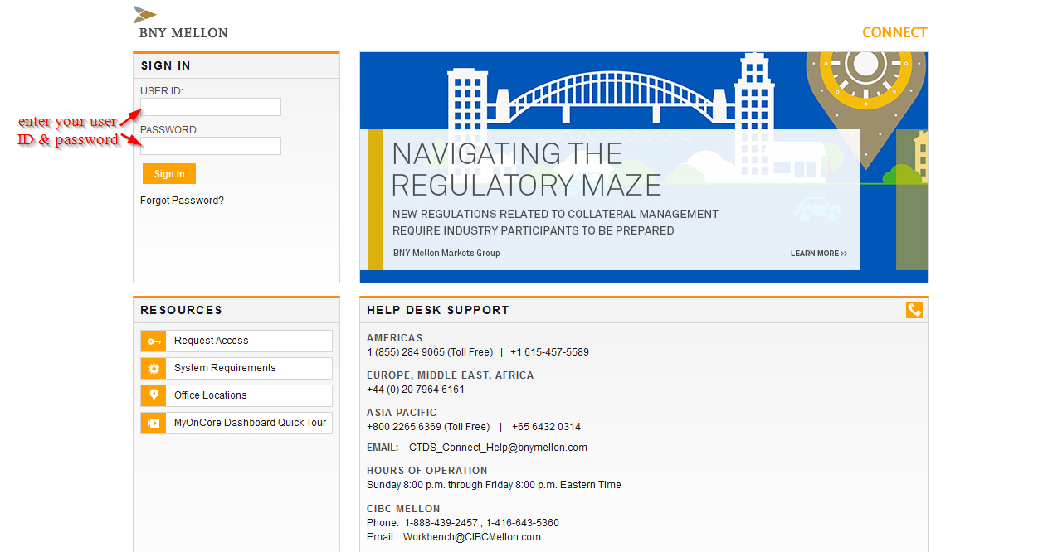Open the Forgot Password? link
The width and height of the screenshot is (1043, 552).
tap(182, 201)
